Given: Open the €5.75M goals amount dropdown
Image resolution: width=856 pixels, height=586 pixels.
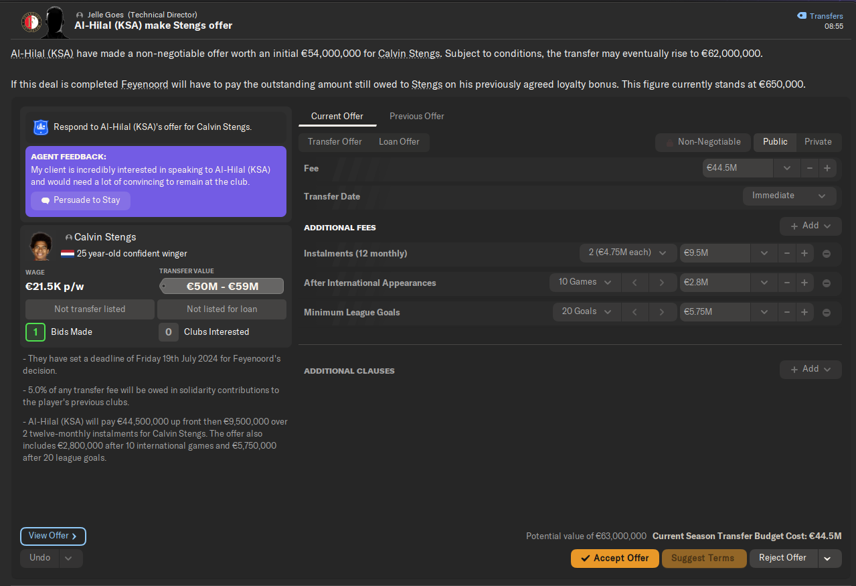Looking at the screenshot, I should pyautogui.click(x=764, y=312).
